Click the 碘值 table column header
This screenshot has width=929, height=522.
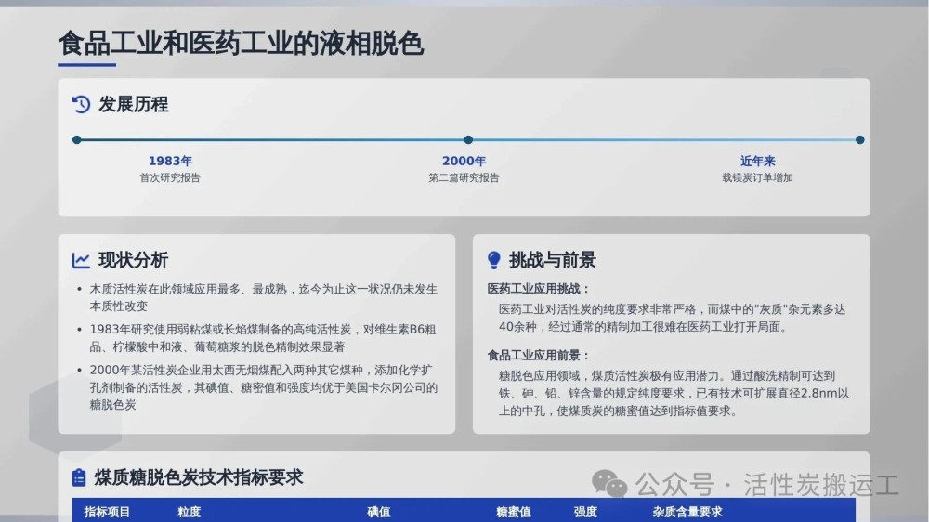click(x=378, y=512)
